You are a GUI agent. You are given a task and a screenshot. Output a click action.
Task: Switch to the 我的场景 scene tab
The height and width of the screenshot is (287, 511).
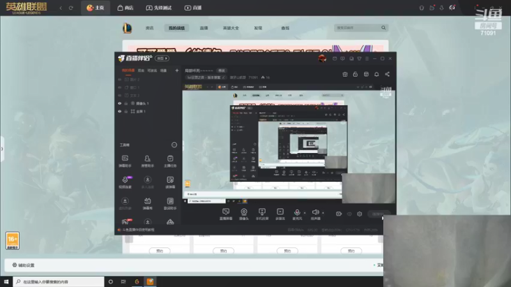128,70
